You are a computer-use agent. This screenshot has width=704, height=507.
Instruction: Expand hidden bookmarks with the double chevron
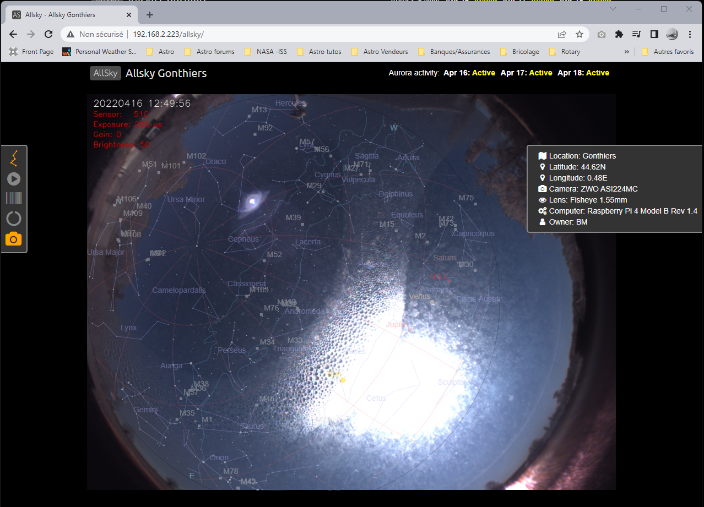(626, 52)
